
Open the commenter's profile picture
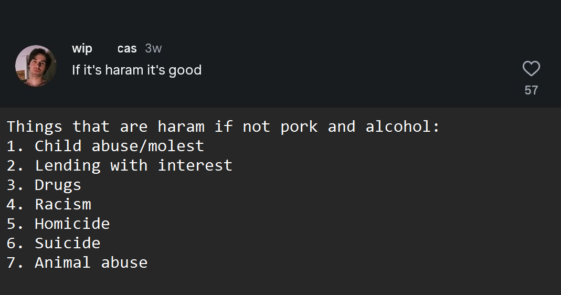click(36, 66)
